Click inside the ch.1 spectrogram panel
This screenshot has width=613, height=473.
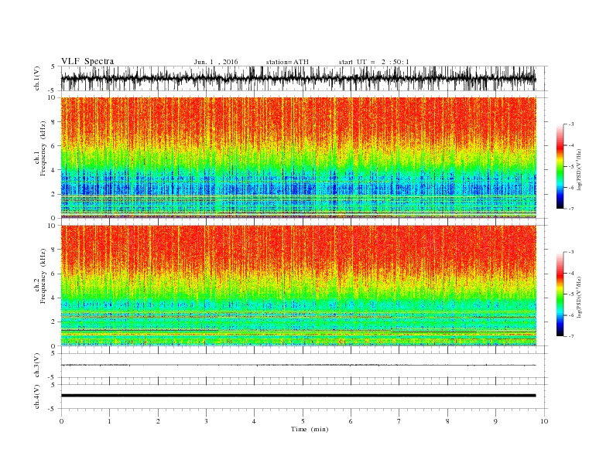[298, 158]
